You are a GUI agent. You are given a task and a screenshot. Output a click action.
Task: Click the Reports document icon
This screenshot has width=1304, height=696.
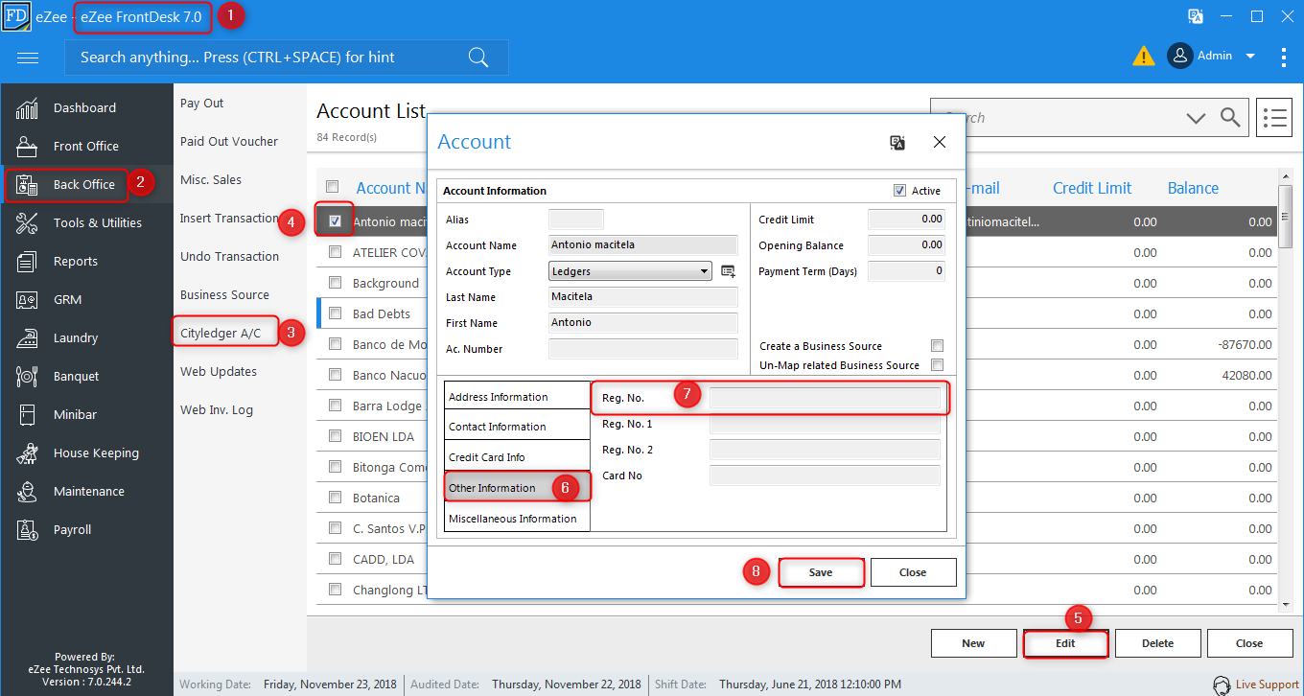coord(27,262)
